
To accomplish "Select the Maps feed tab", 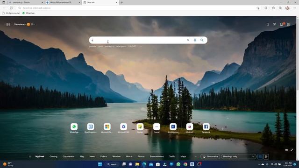I will (x=183, y=157).
